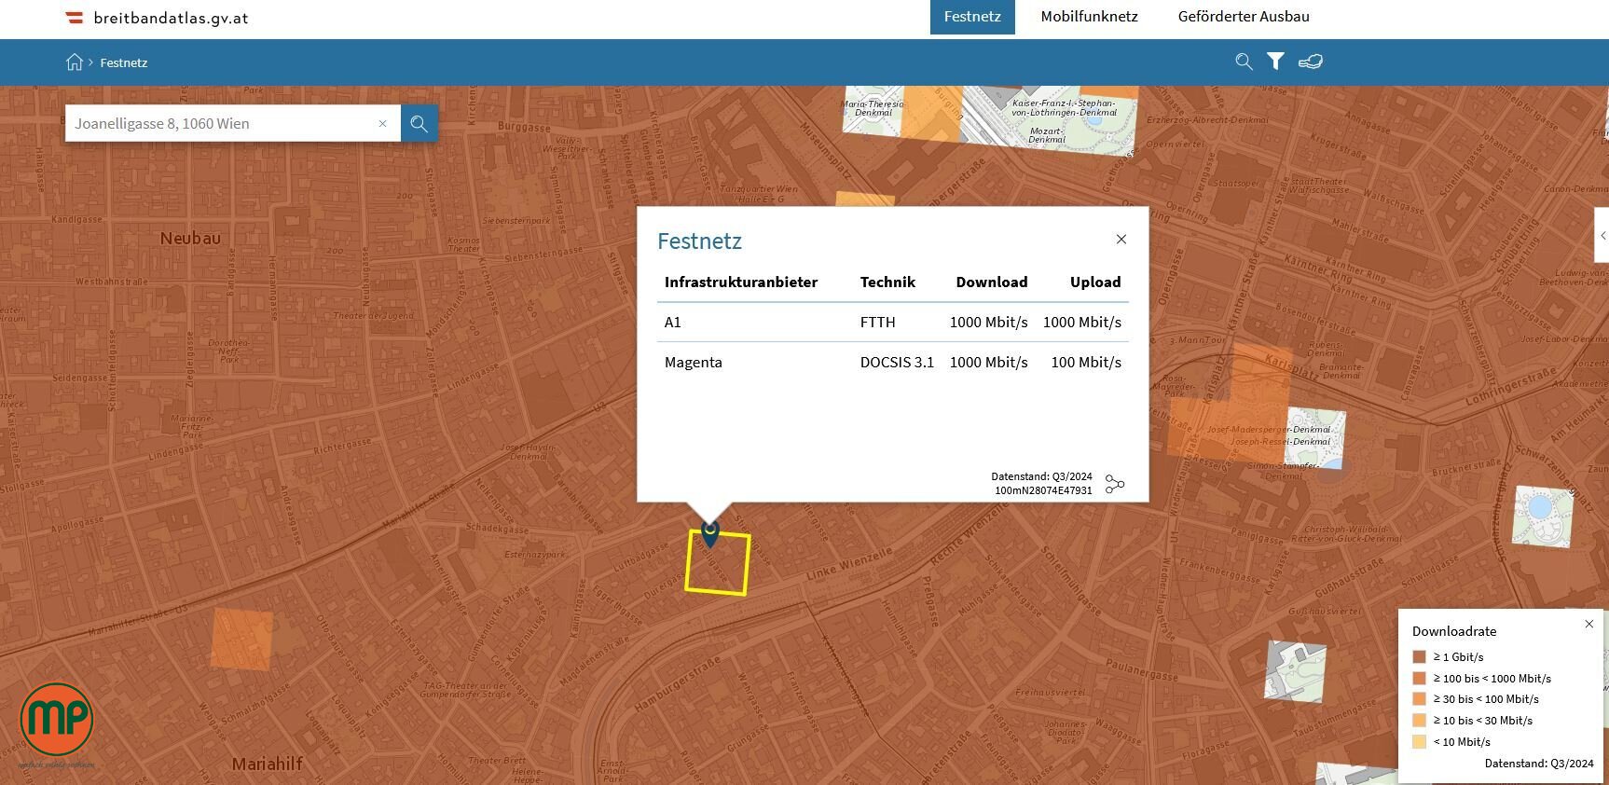Screen dimensions: 1609x785
Task: Select the ≥ 1 Gbit/s legend swatch
Action: point(1419,656)
